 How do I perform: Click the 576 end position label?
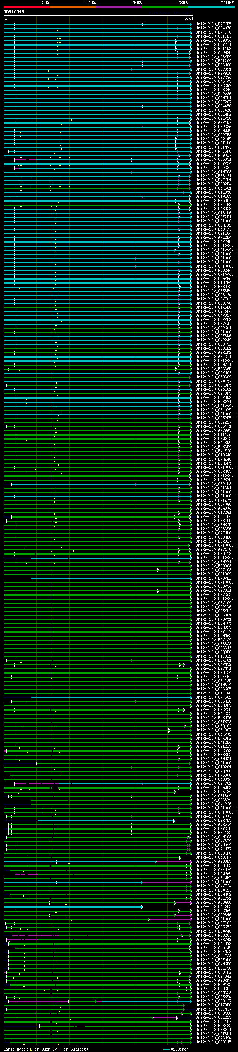pos(187,19)
